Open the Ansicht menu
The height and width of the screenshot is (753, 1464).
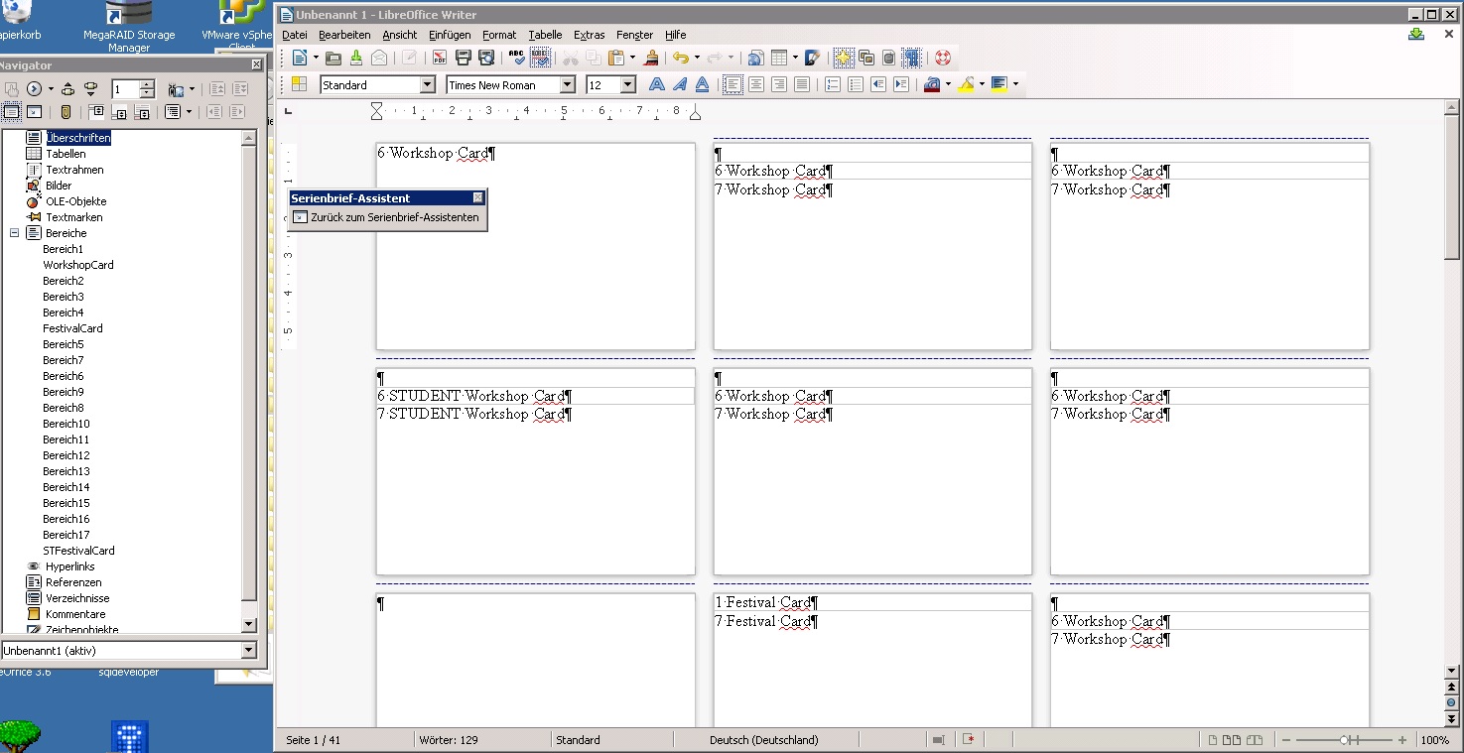pyautogui.click(x=400, y=35)
